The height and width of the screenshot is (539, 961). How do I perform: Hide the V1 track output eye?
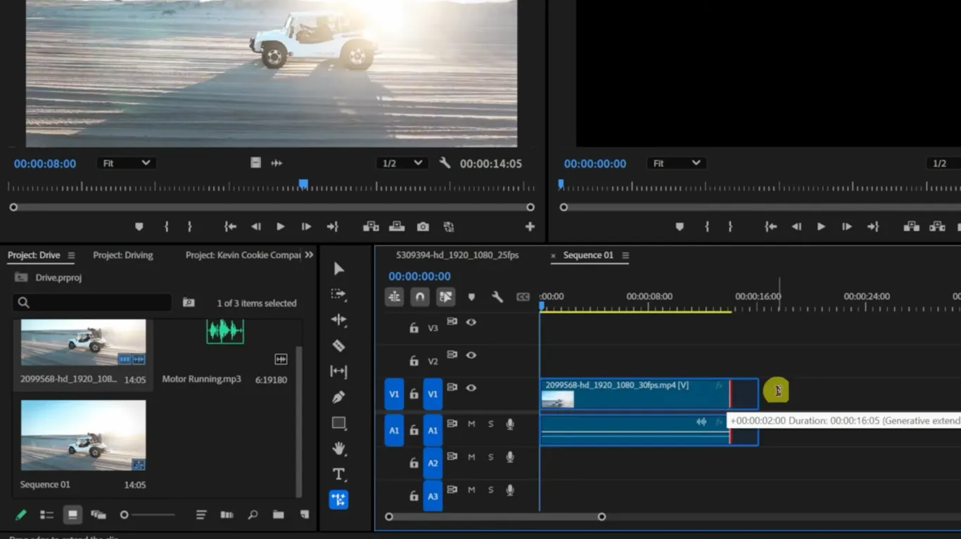pyautogui.click(x=471, y=388)
